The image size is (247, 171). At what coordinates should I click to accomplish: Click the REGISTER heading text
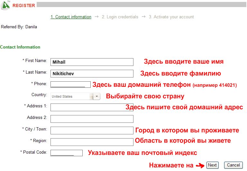(x=24, y=5)
